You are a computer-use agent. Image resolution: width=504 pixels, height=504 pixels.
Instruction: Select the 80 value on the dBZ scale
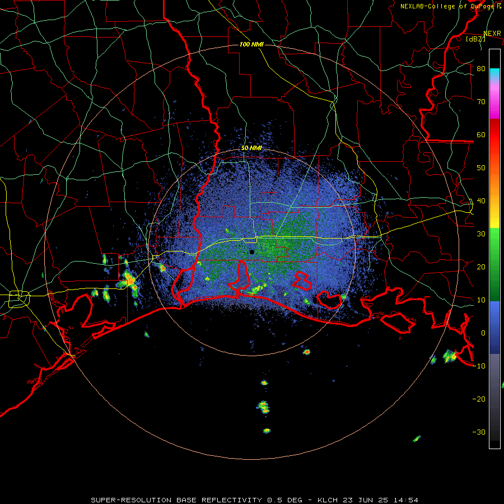[x=481, y=69]
